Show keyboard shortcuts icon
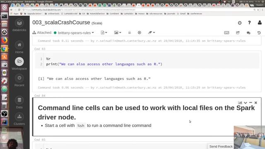Screen dimensions: 265x149 [226, 33]
